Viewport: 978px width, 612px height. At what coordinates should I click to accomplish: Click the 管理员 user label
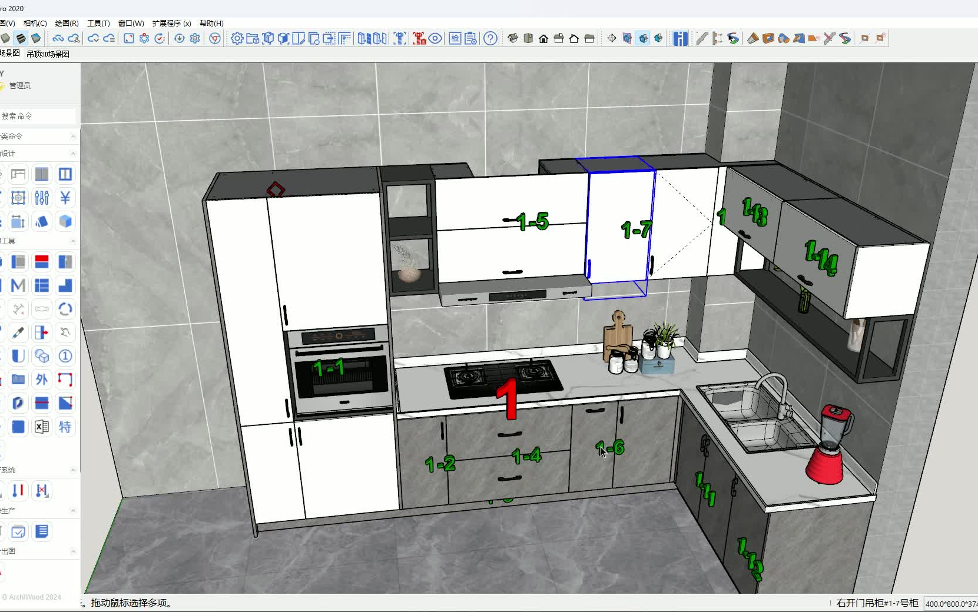click(x=19, y=85)
